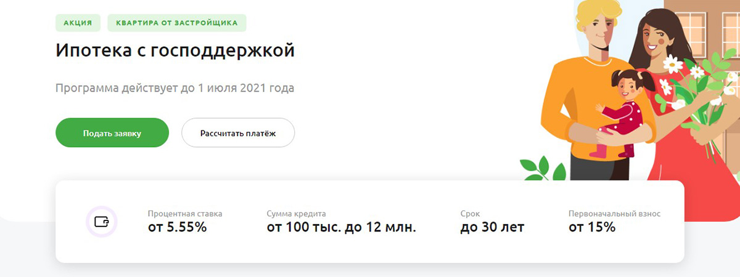This screenshot has height=277, width=740.
Task: Open the Рассчитать платёж calculator
Action: pos(237,133)
